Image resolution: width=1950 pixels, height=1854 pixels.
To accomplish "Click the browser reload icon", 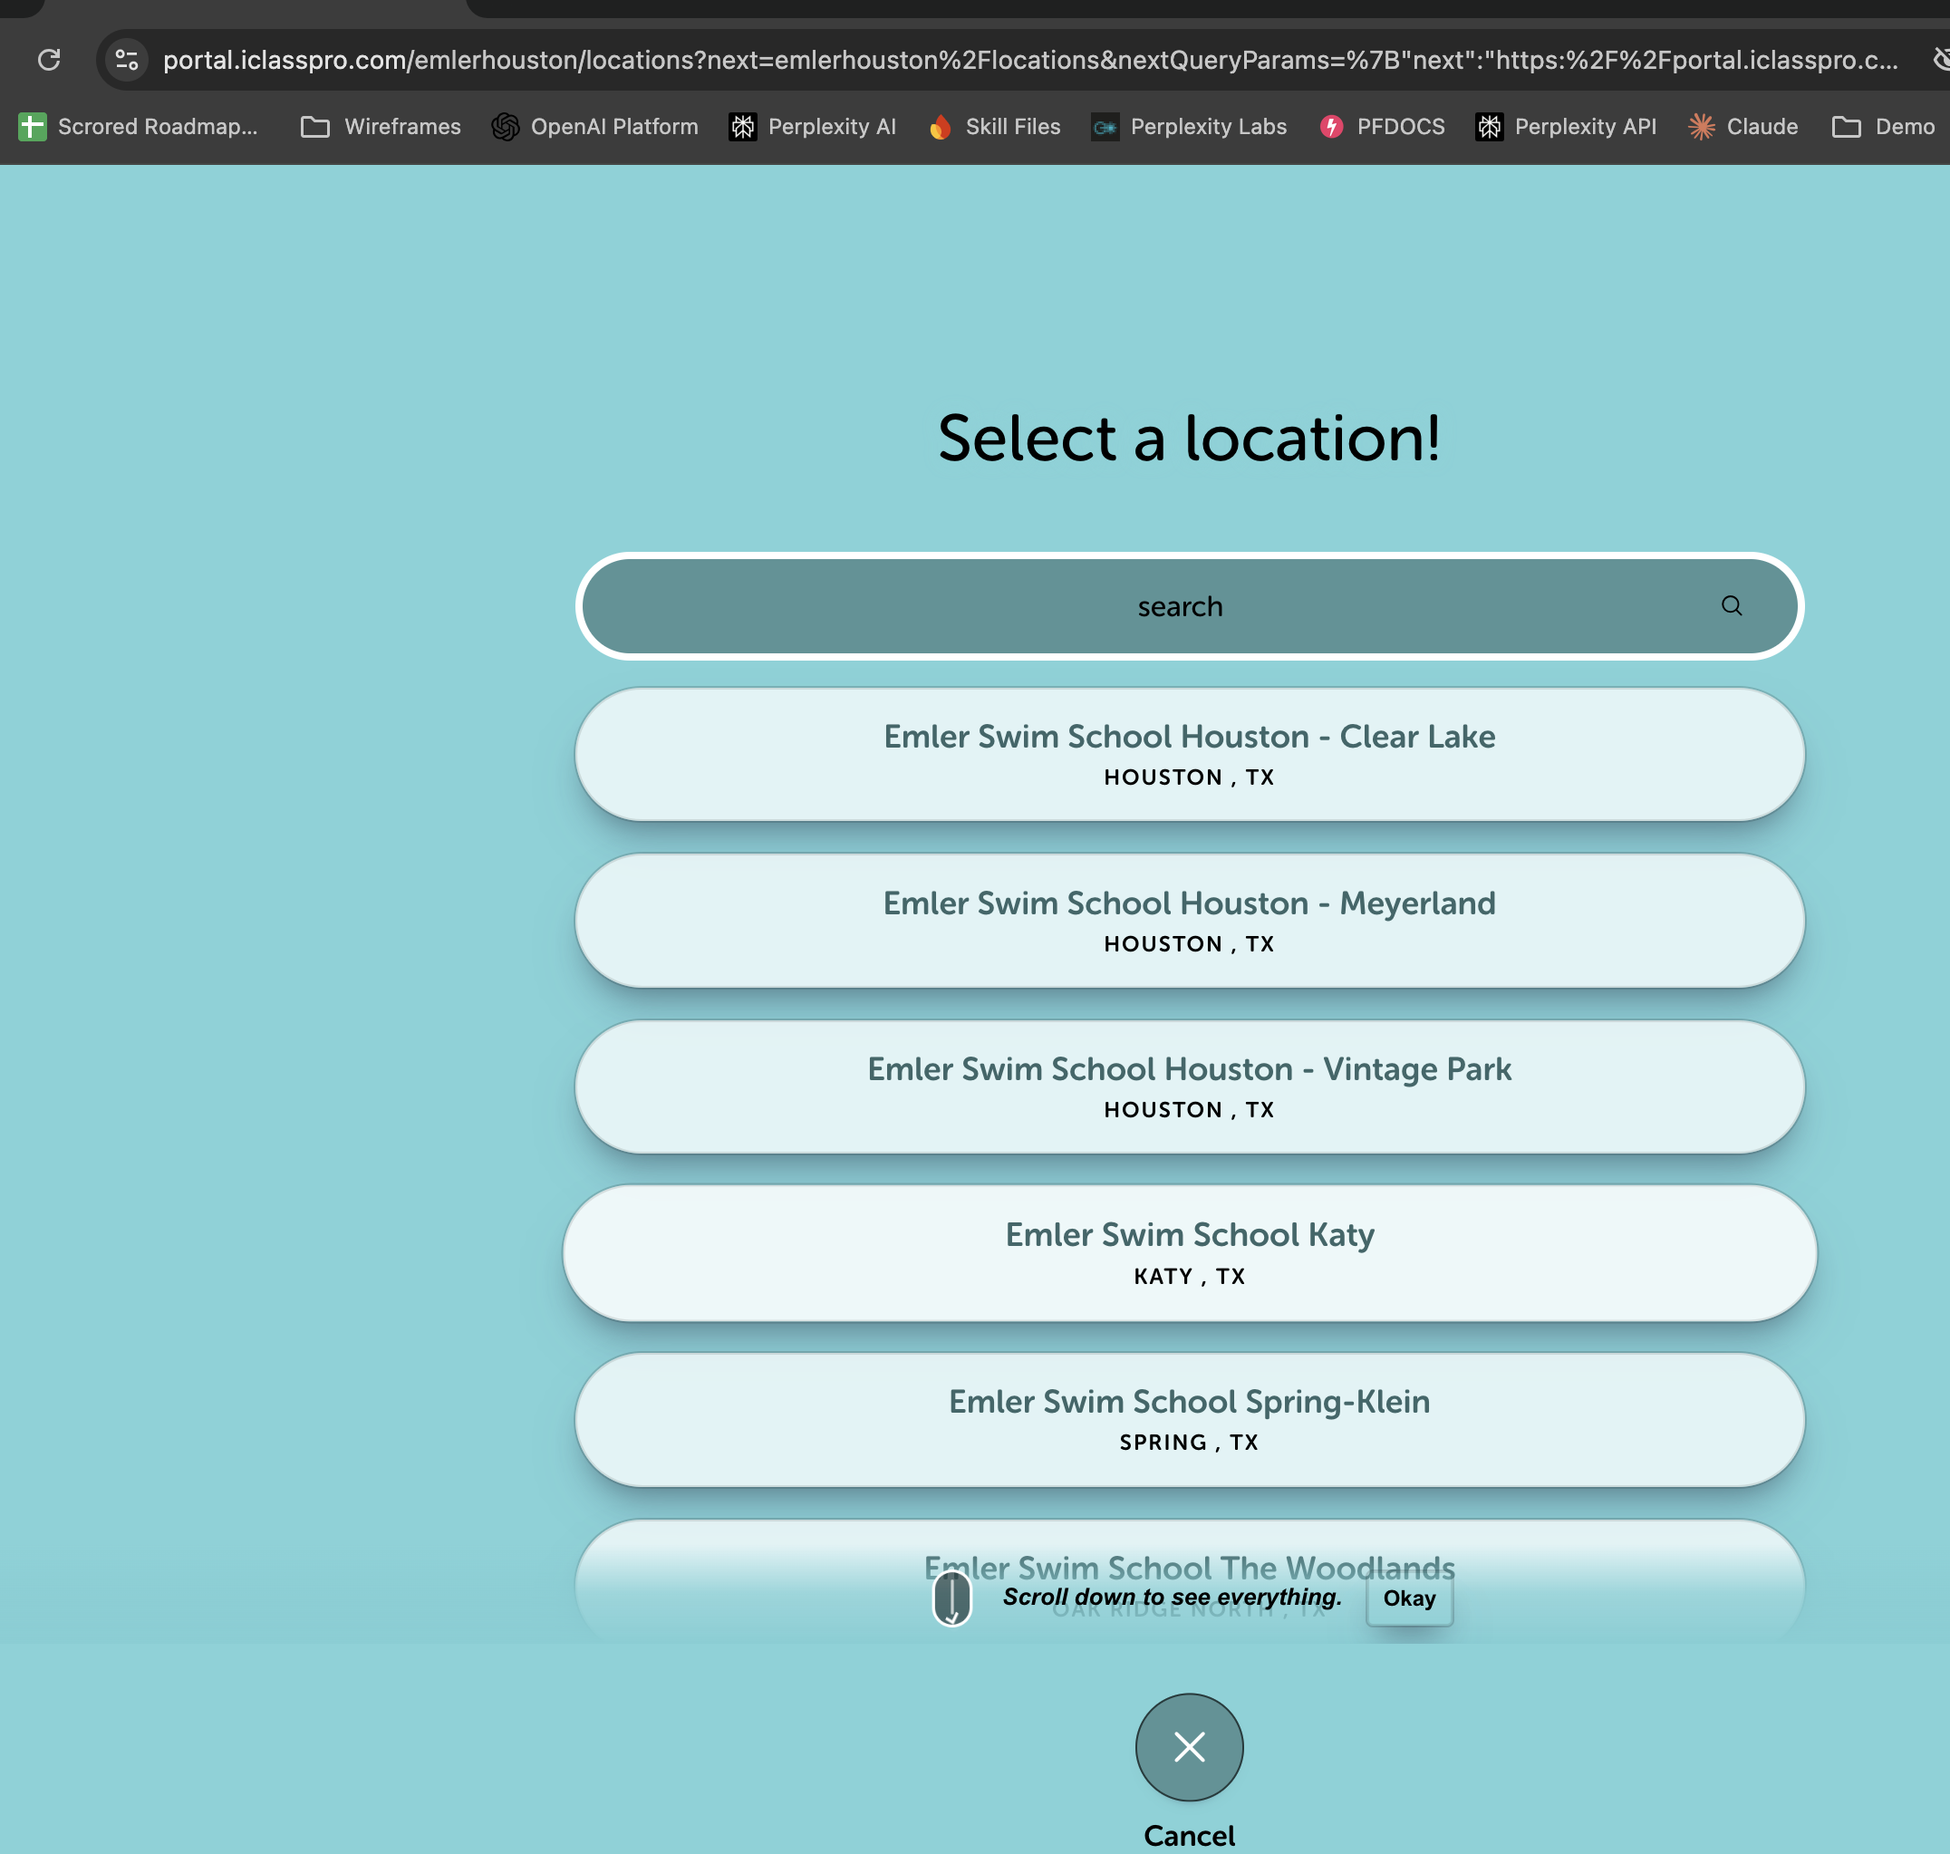I will click(48, 61).
